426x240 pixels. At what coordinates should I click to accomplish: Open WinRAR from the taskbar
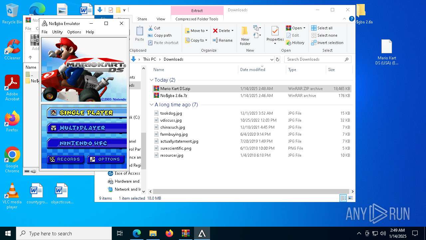tap(186, 233)
